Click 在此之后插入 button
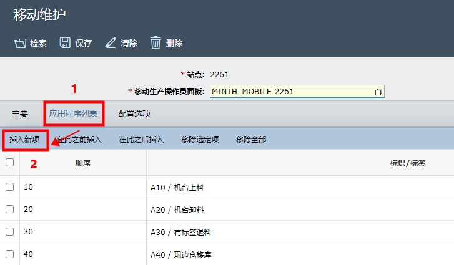 tap(141, 139)
